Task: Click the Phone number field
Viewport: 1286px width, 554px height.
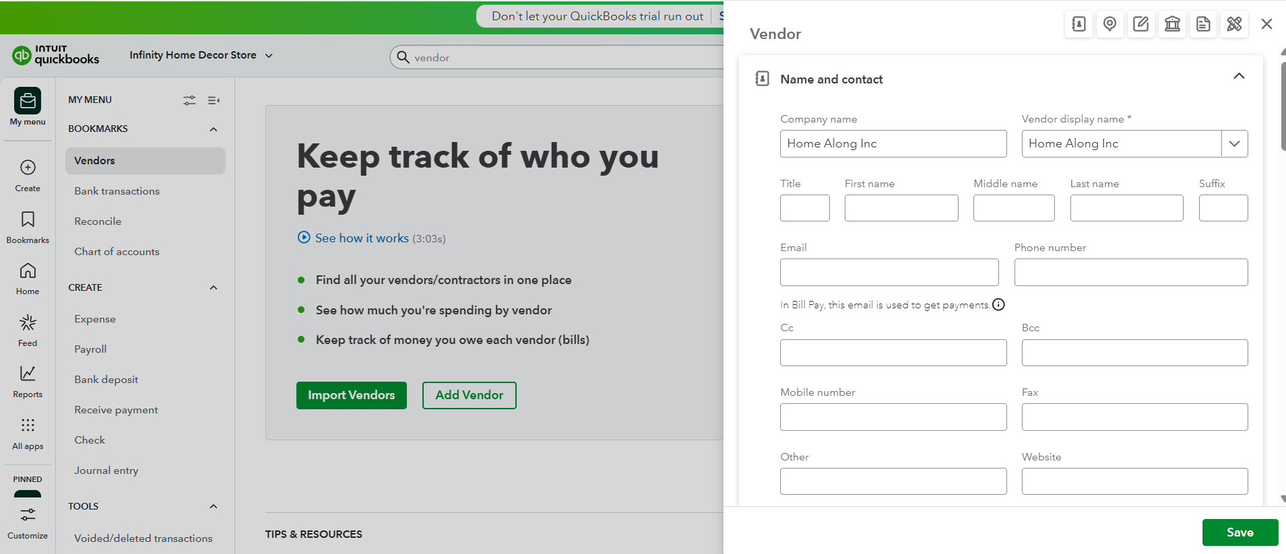Action: (x=1131, y=272)
